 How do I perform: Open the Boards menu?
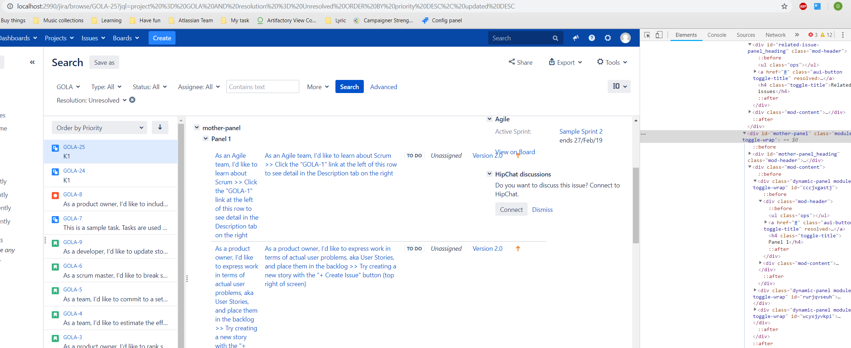[126, 38]
